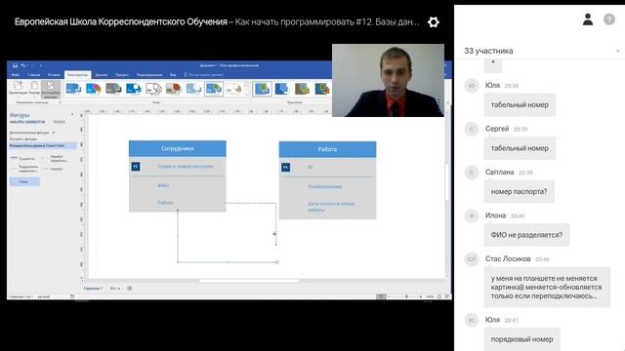This screenshot has height=351, width=625.
Task: Select the Экспресс-фигуры quick shapes row
Action: tap(23, 138)
